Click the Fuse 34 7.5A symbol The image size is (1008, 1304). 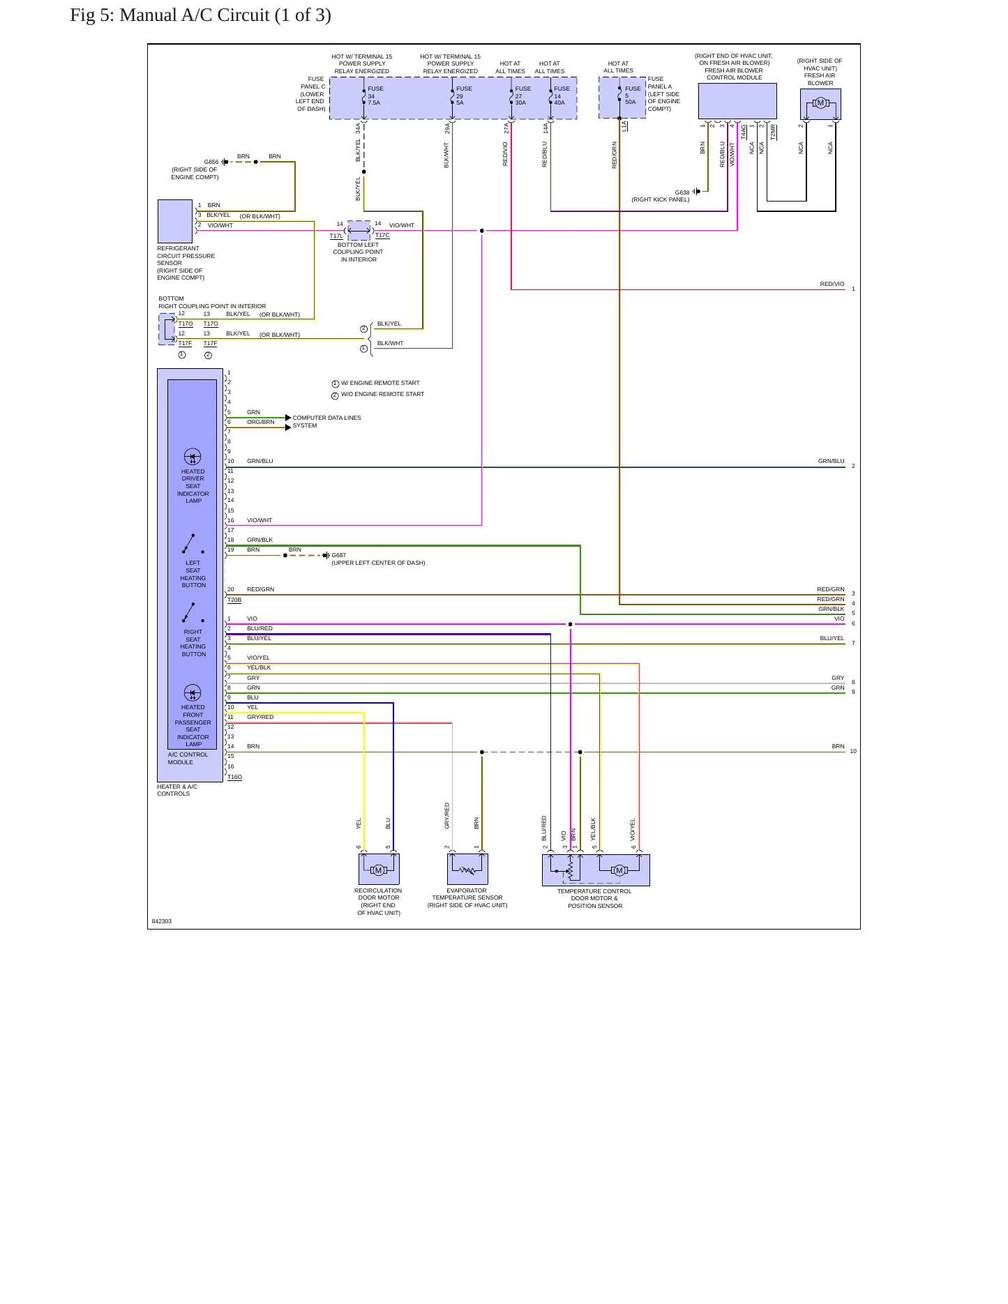[364, 96]
